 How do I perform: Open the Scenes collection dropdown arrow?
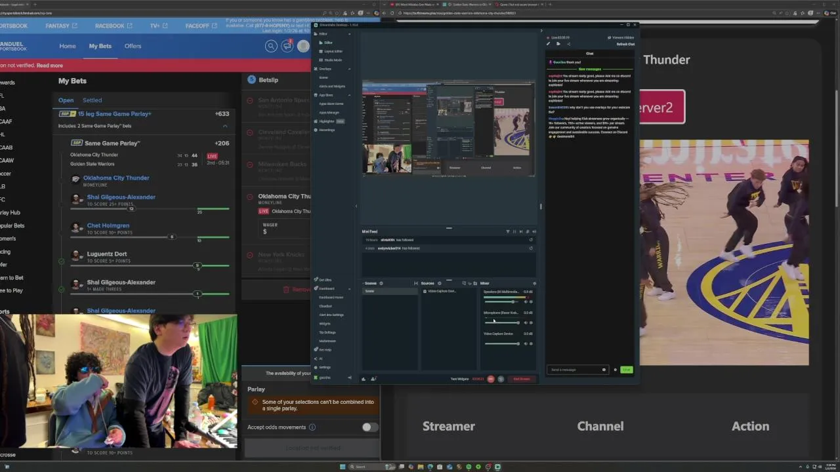tap(363, 283)
